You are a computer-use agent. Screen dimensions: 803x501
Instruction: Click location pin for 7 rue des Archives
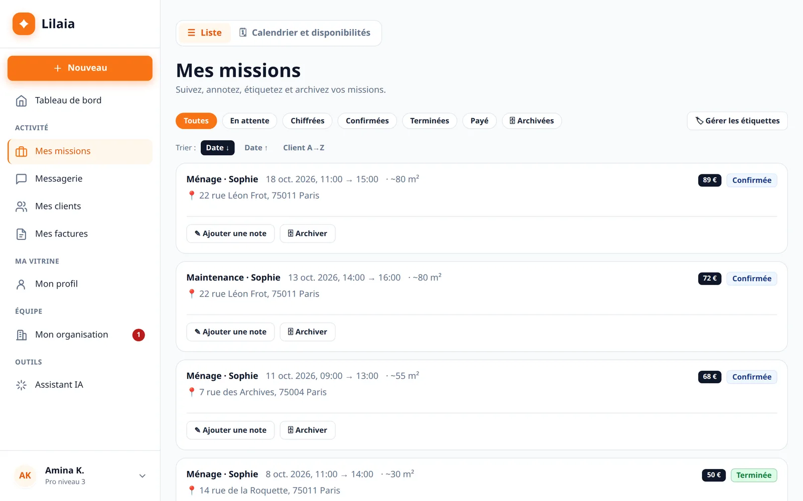pos(191,392)
